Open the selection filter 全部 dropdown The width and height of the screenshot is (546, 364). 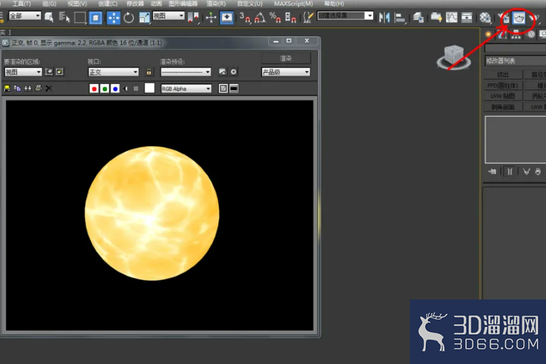pos(25,16)
